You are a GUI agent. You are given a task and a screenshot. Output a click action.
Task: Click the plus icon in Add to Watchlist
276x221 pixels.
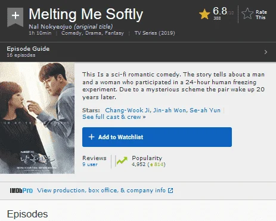click(x=91, y=137)
